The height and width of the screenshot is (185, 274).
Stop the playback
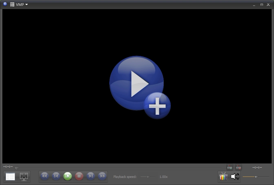pos(79,176)
